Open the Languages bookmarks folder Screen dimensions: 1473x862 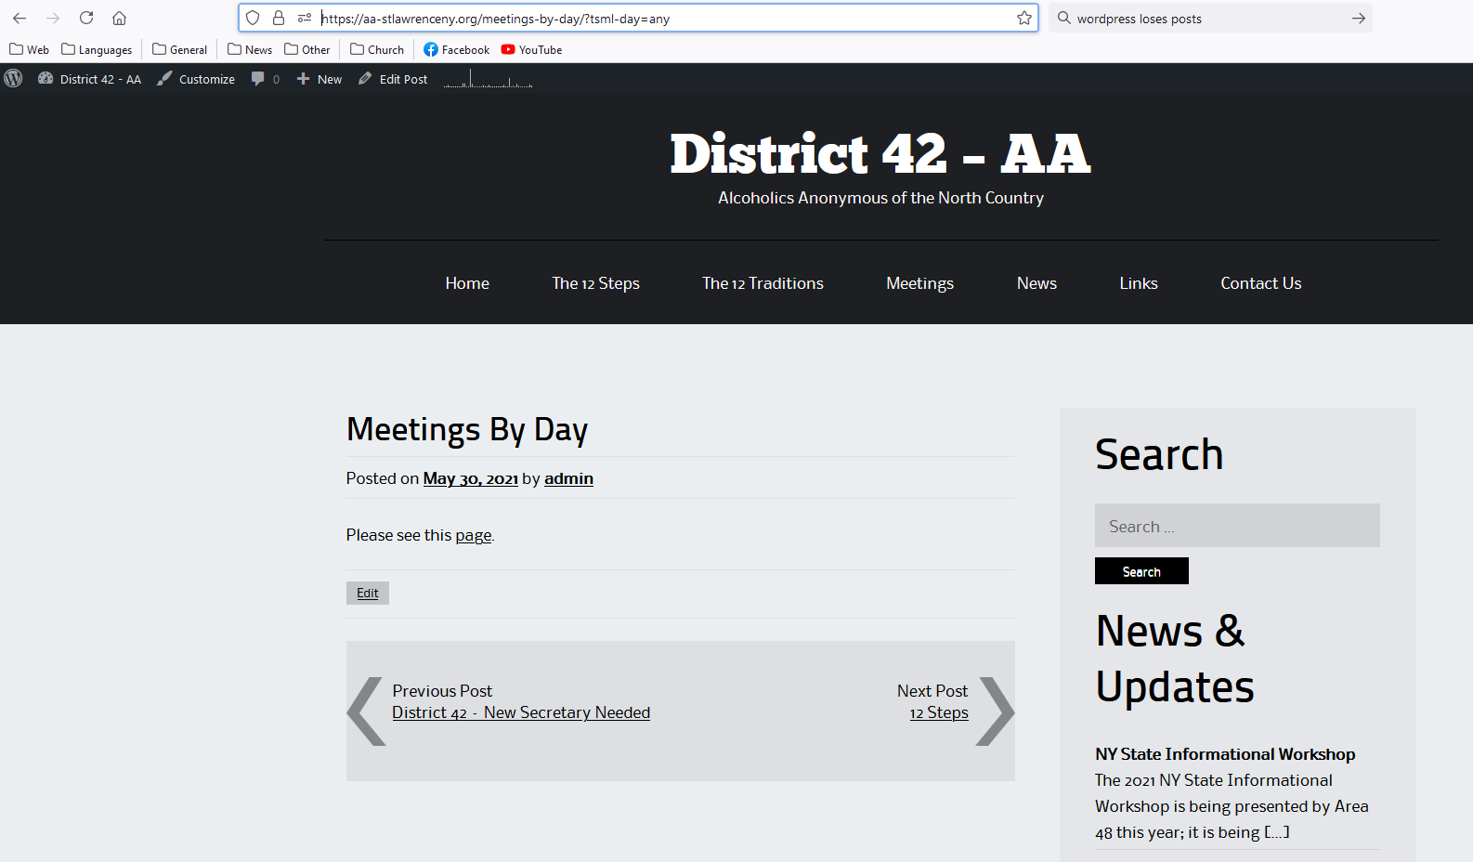pos(97,49)
